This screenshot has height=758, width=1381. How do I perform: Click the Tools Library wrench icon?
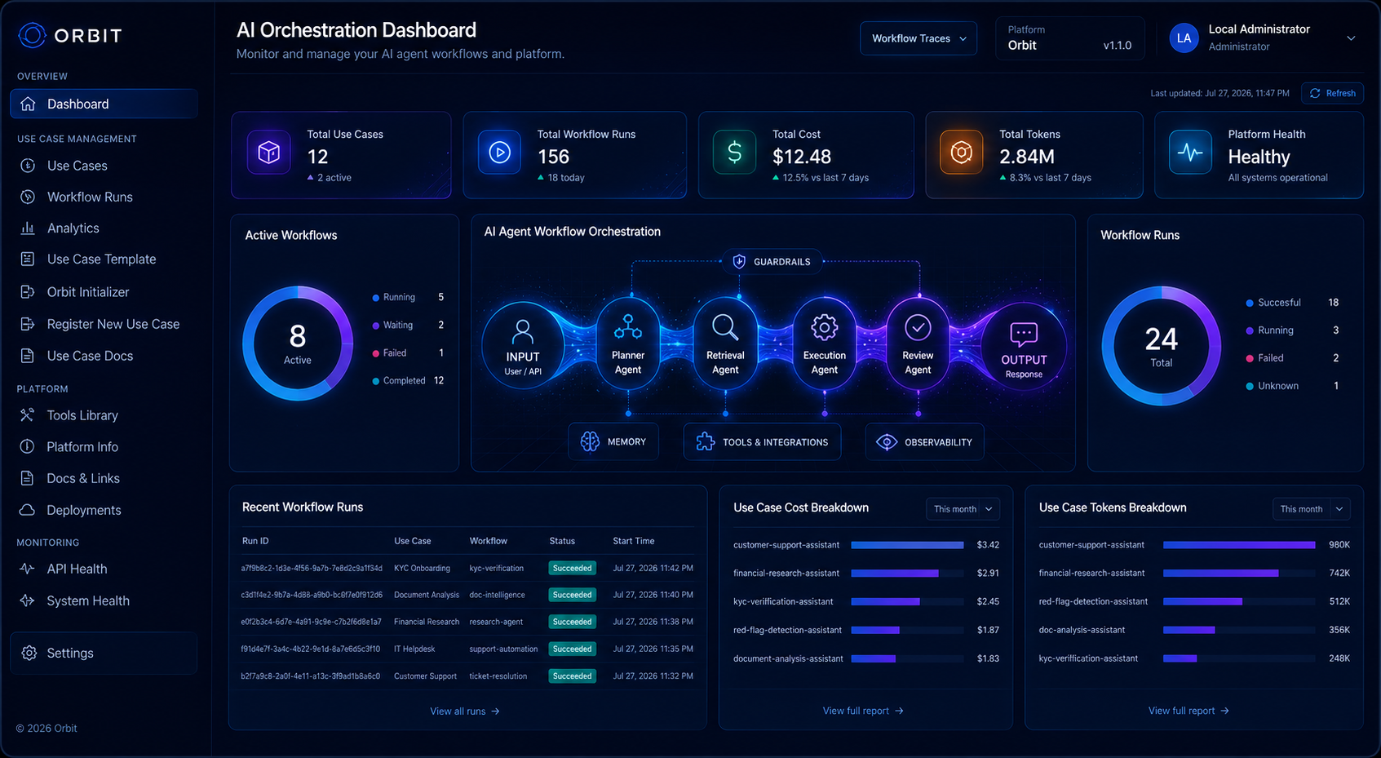27,415
